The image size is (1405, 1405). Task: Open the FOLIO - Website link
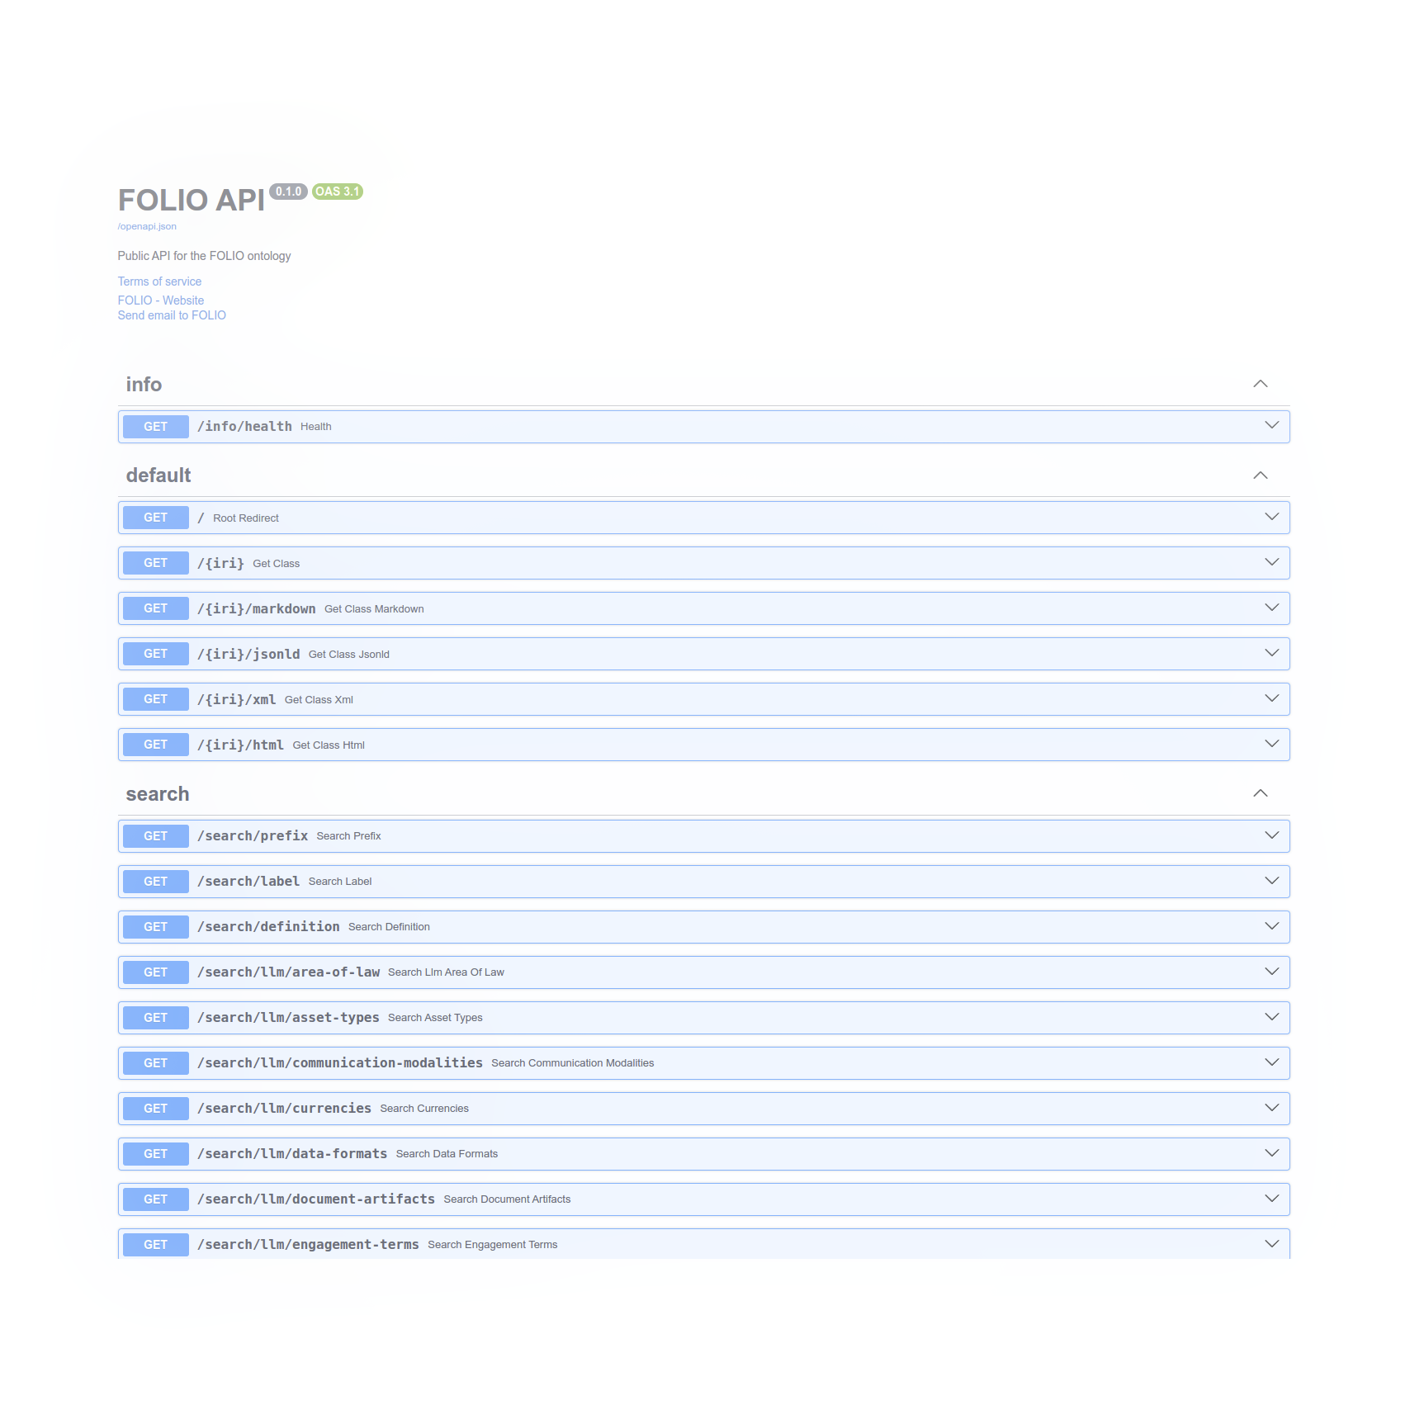click(160, 300)
